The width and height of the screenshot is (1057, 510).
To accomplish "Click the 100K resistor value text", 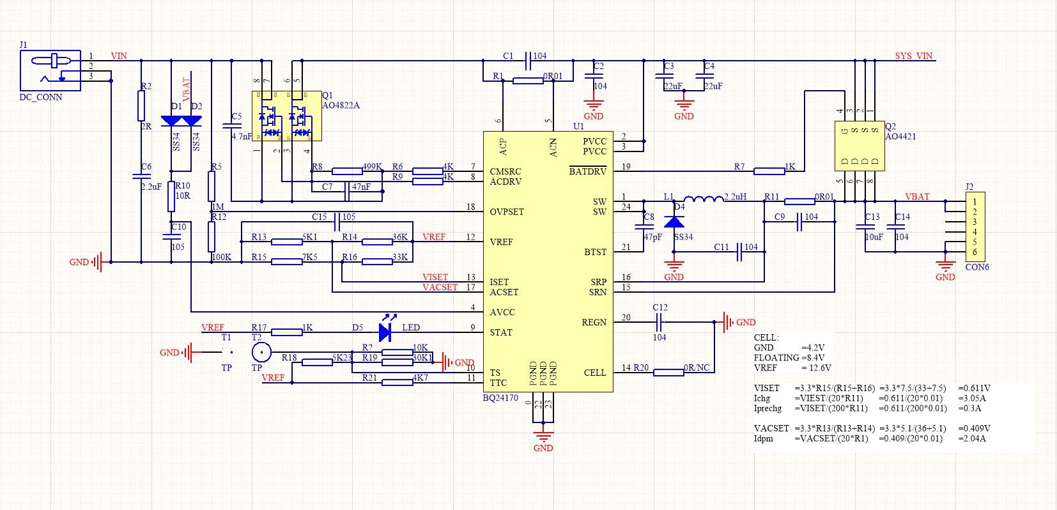I will (221, 257).
